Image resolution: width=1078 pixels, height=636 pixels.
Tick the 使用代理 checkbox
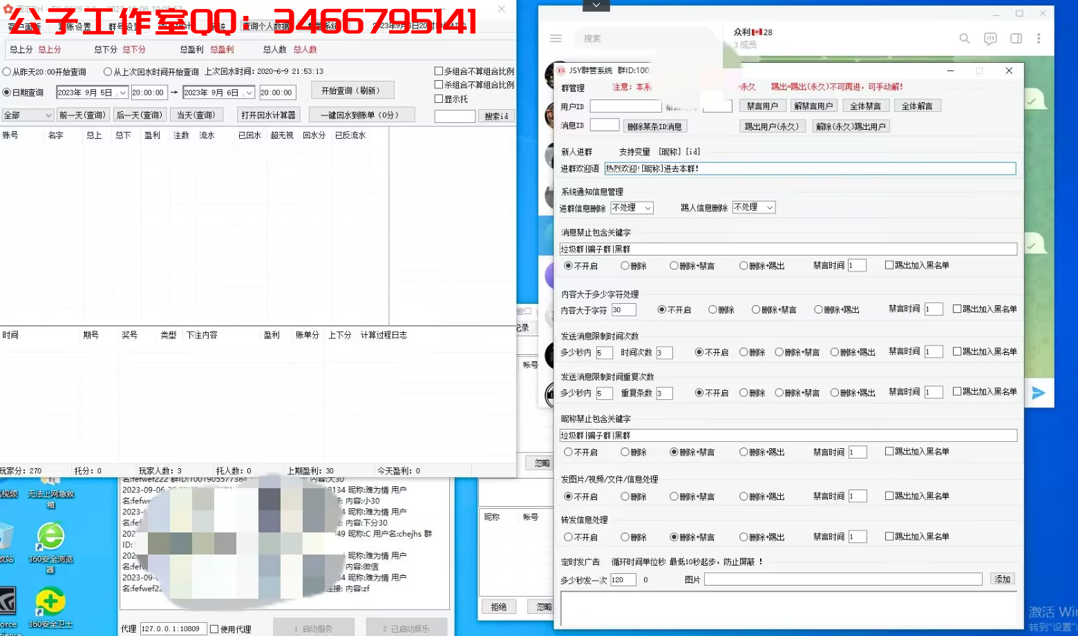click(x=214, y=629)
